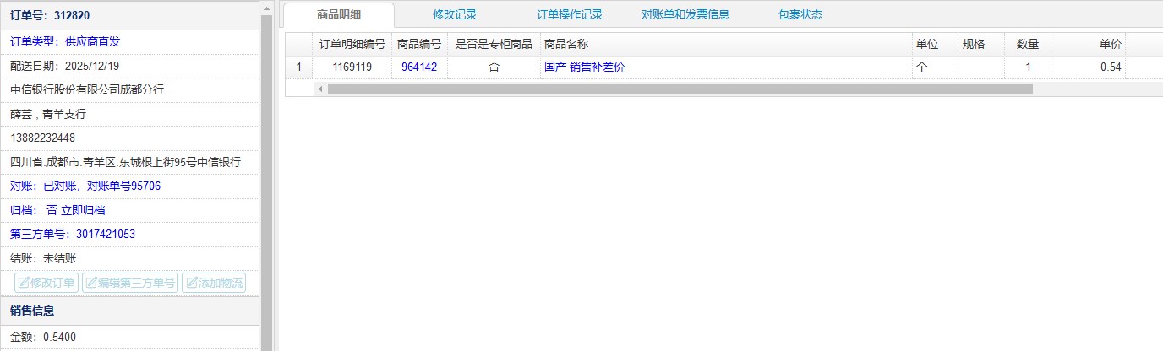Switch to the 修改记录 tab
1163x351 pixels.
pos(455,14)
